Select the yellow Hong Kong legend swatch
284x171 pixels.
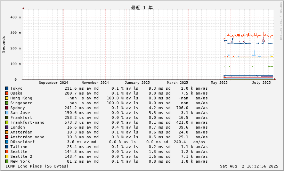[7, 98]
